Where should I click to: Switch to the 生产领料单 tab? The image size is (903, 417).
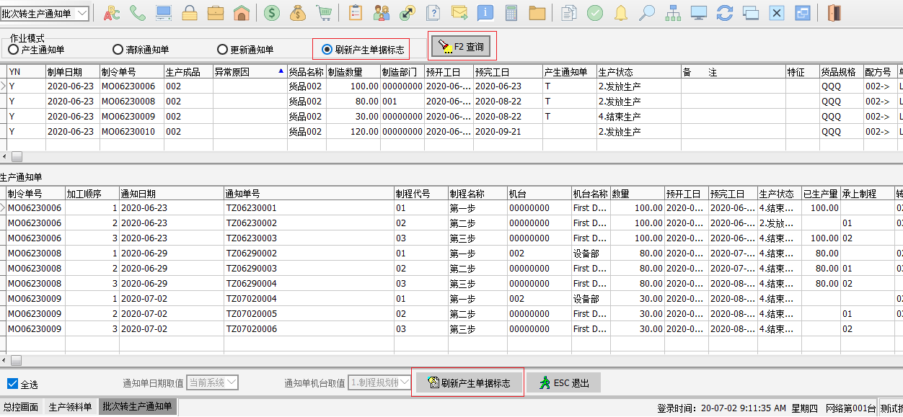[x=70, y=407]
